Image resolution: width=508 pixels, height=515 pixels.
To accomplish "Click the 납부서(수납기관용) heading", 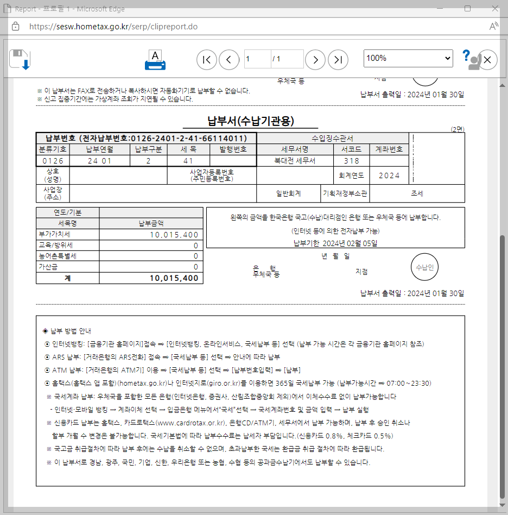I will click(x=251, y=121).
